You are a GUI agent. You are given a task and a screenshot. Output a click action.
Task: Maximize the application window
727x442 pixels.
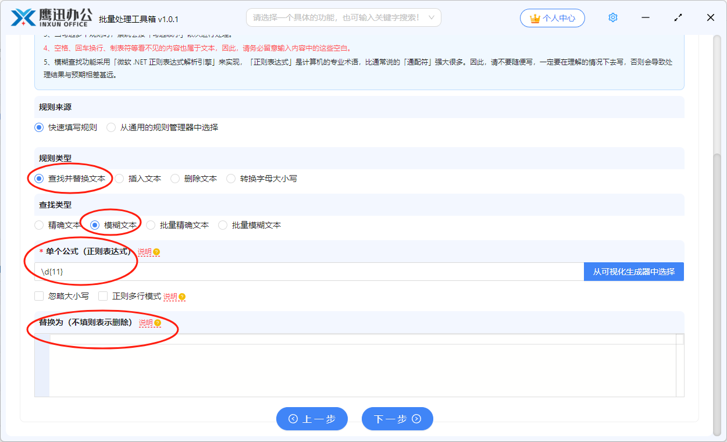(678, 17)
